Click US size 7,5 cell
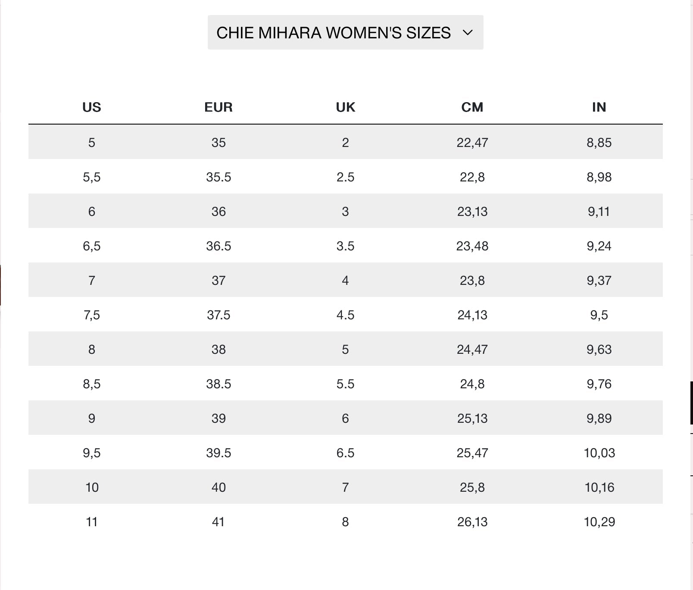Viewport: 693px width, 590px height. coord(91,315)
